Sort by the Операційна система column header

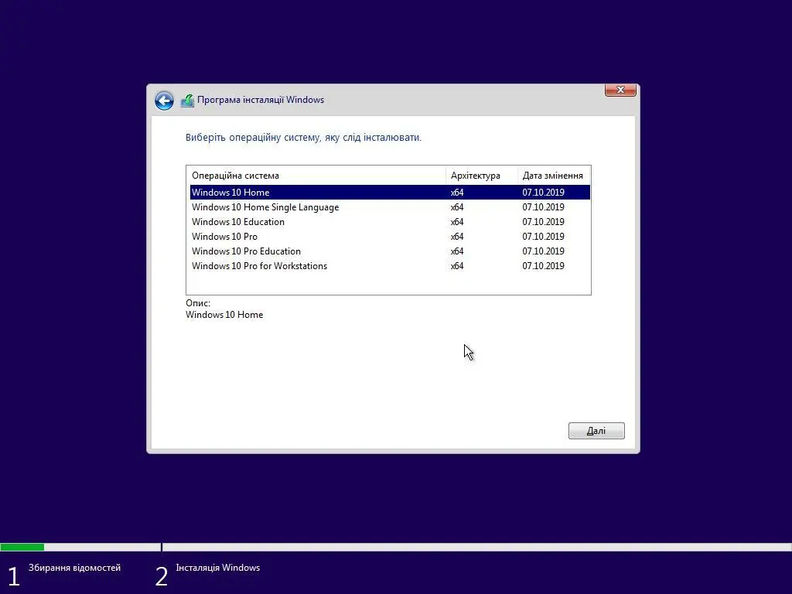235,175
